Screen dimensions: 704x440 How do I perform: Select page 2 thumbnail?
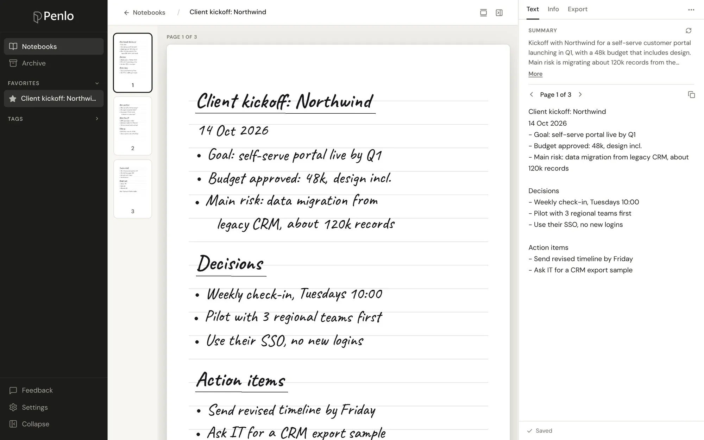133,126
